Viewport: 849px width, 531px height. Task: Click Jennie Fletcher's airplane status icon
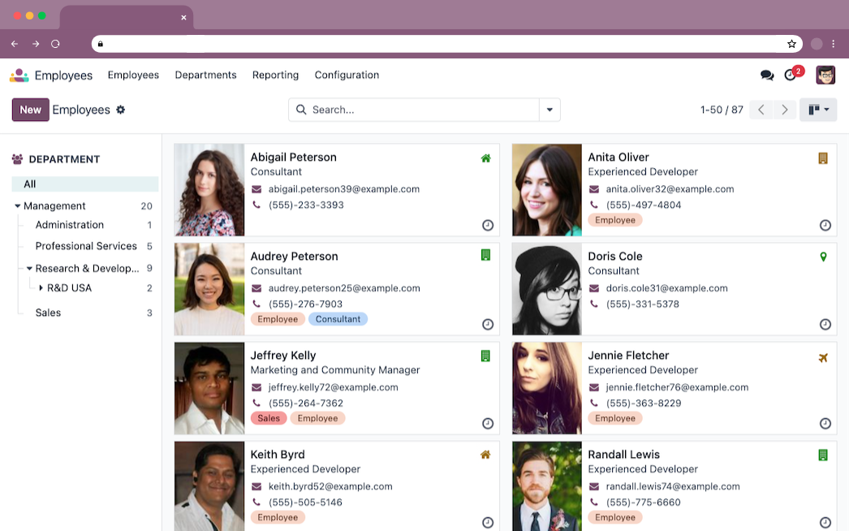823,357
